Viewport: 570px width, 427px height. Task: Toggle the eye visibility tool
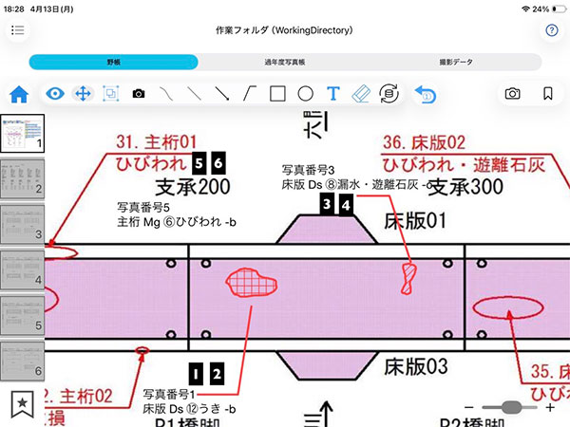pyautogui.click(x=55, y=94)
